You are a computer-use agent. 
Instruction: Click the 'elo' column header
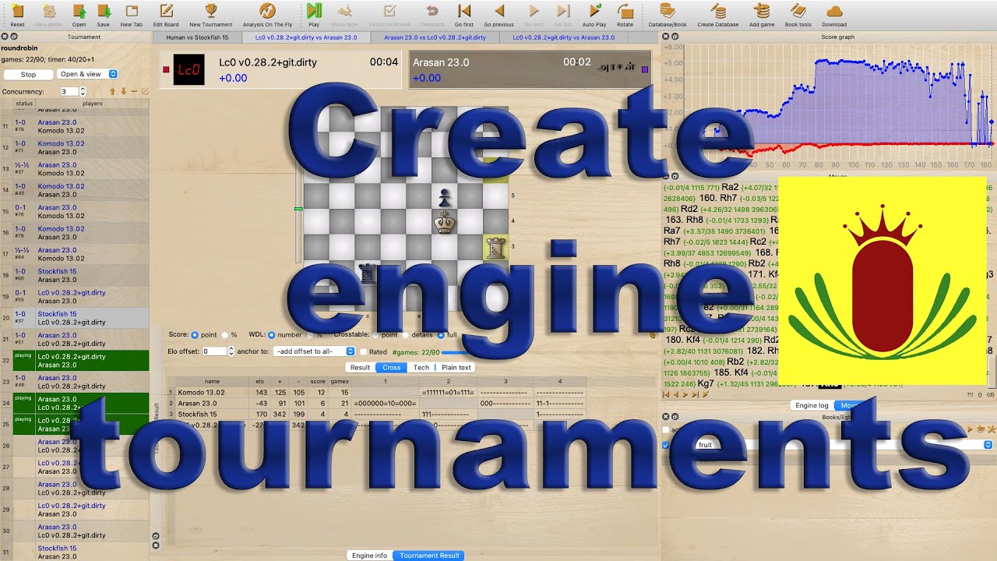coord(261,381)
